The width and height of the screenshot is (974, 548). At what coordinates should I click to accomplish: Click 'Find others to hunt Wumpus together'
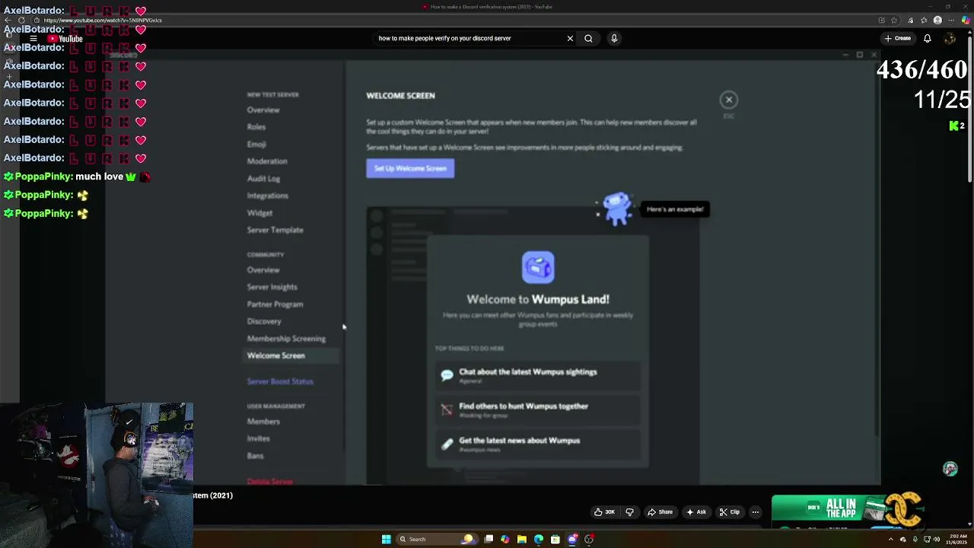coord(539,409)
